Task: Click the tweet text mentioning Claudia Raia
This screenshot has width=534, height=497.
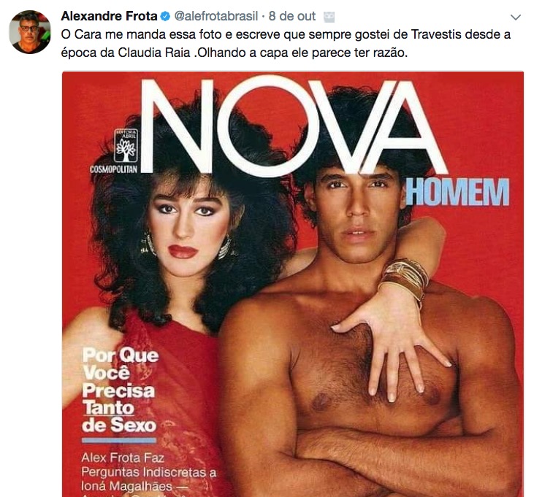Action: point(286,44)
